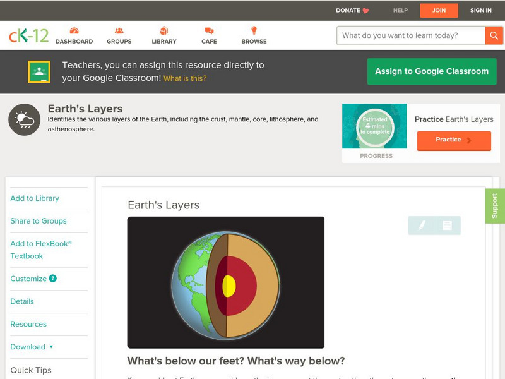Viewport: 505px width, 379px height.
Task: Open the green Support side tab
Action: tap(495, 206)
